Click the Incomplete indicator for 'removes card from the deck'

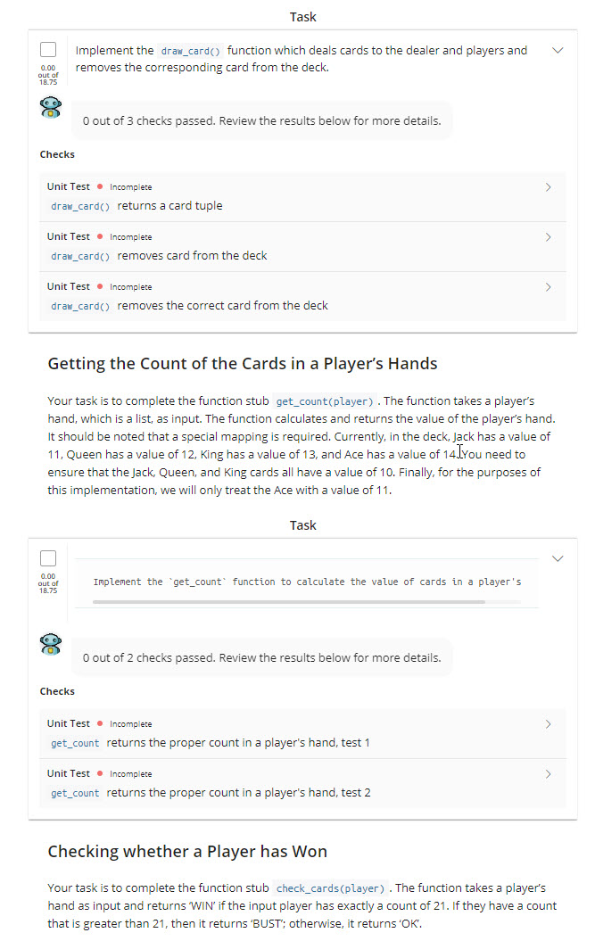pos(102,236)
